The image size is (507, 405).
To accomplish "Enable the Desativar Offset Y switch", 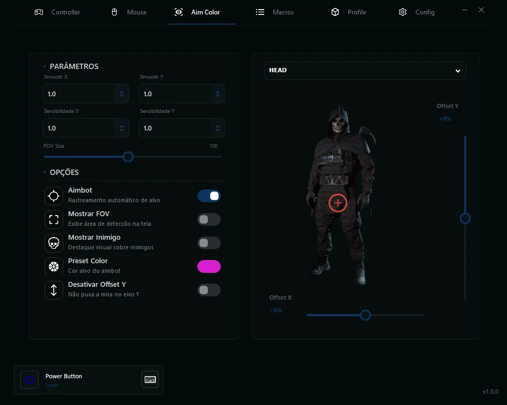I will pyautogui.click(x=209, y=290).
